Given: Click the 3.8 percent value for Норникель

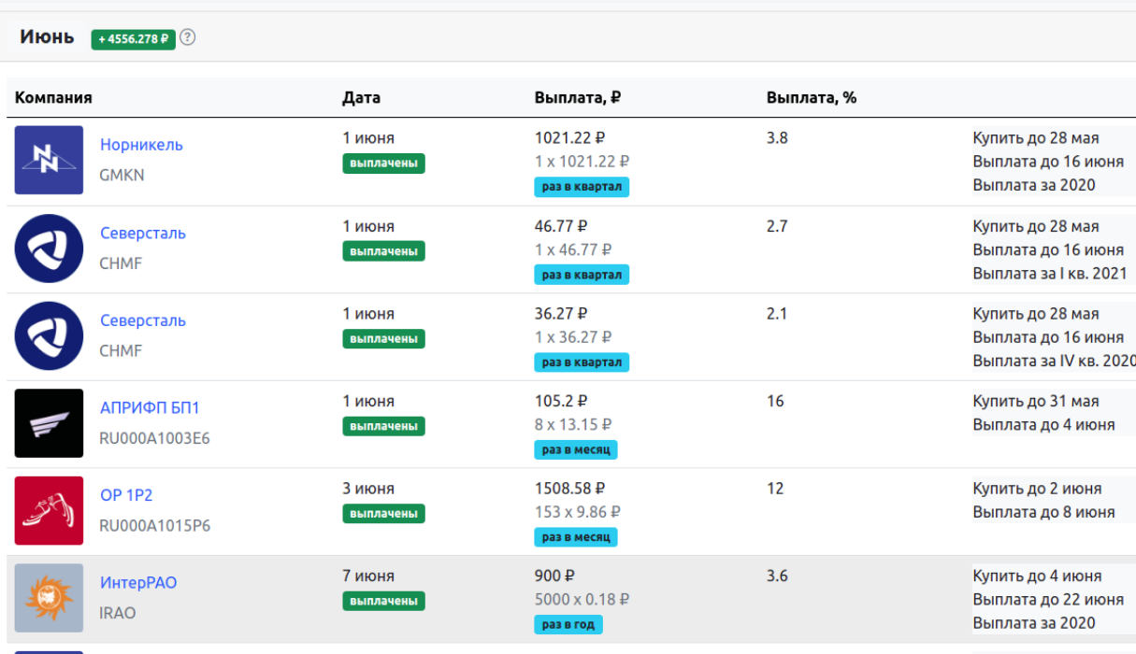Looking at the screenshot, I should pos(777,138).
